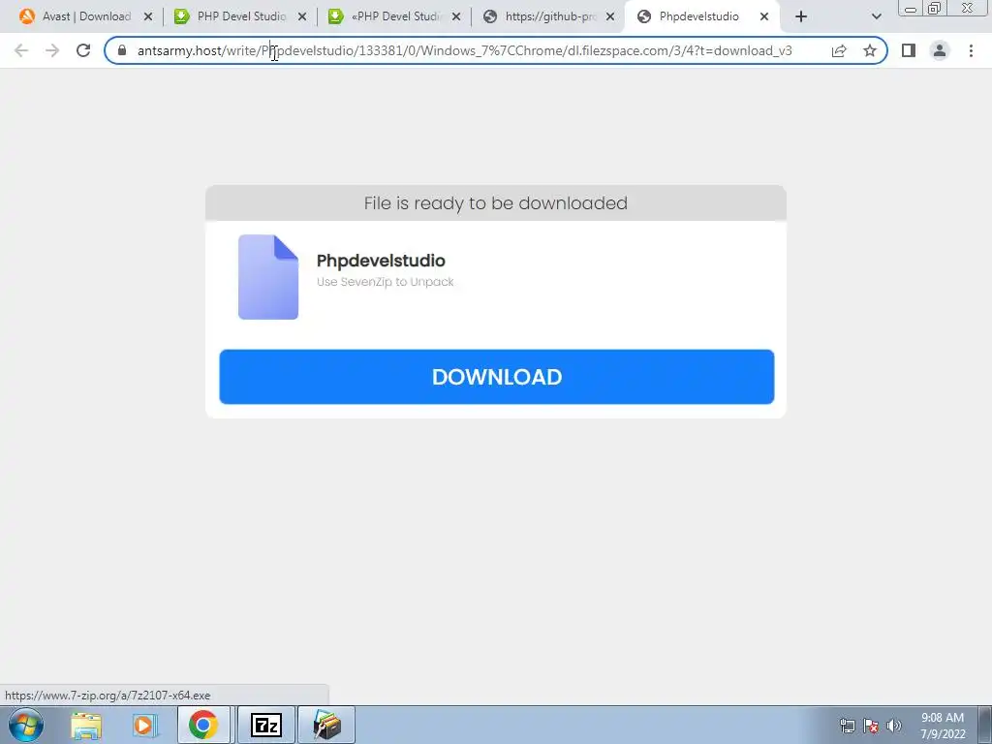Open the Chrome side panel
The height and width of the screenshot is (744, 992).
[909, 50]
